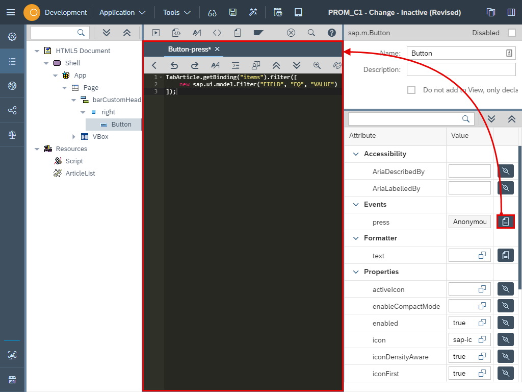
Task: Click the redo arrow in the code editor toolbar
Action: (x=194, y=65)
